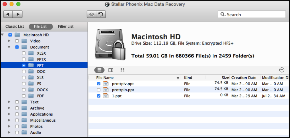Open the Classic List tab
290x138 pixels.
click(15, 27)
